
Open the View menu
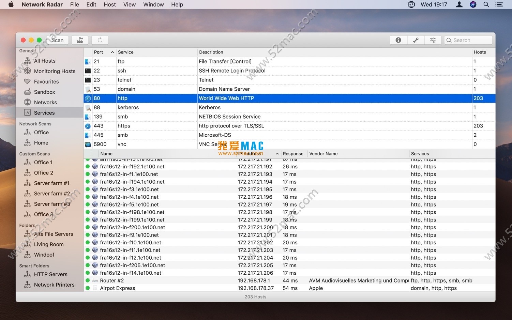click(130, 4)
